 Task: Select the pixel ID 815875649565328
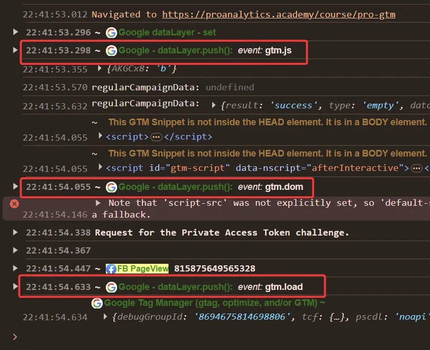(x=215, y=268)
